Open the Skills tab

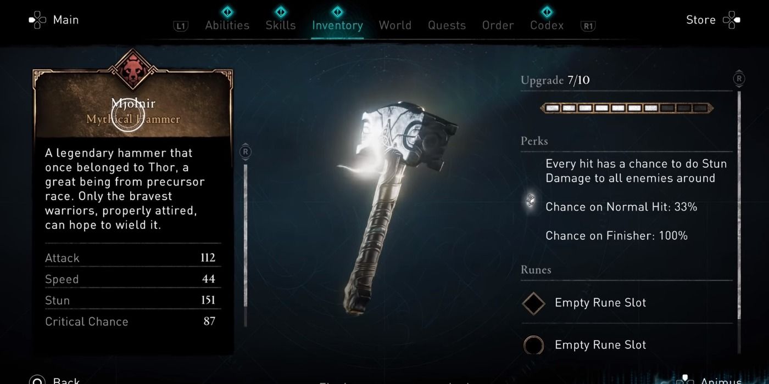[281, 25]
